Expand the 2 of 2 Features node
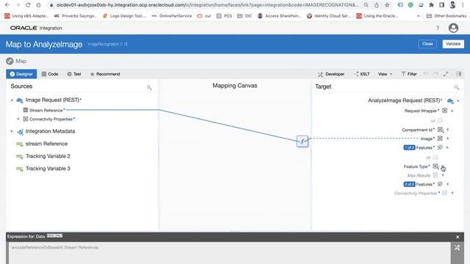 [447, 184]
